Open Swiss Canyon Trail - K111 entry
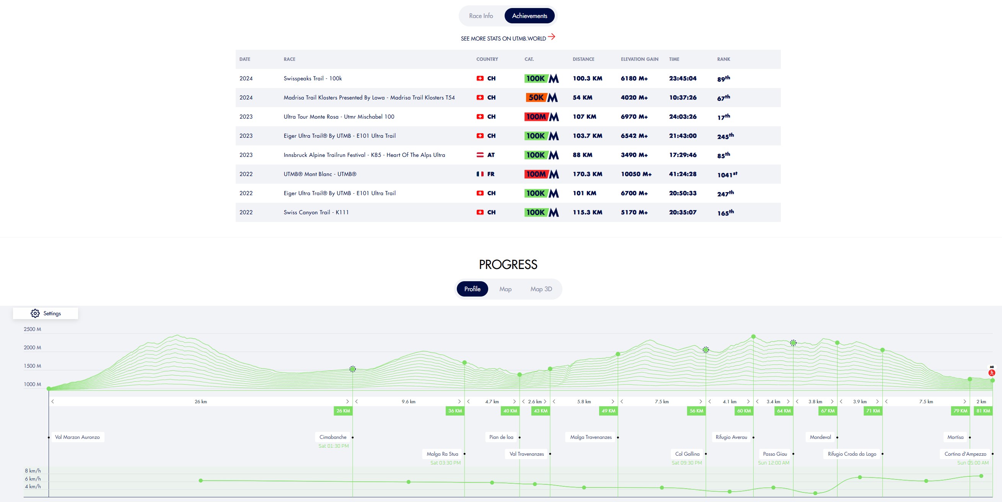Viewport: 1002px width, 502px height. point(316,212)
